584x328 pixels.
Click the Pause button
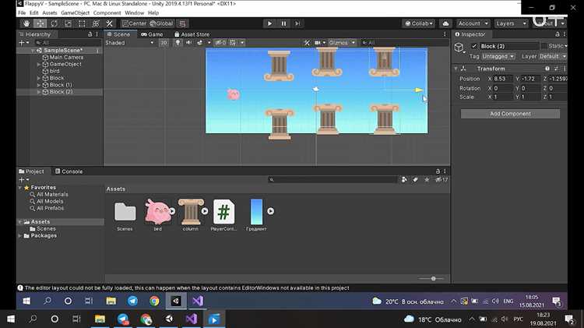[283, 23]
